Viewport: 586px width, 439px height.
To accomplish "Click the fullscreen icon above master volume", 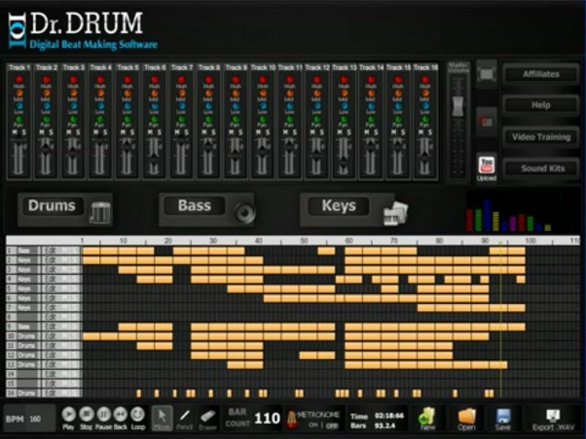I will point(487,74).
